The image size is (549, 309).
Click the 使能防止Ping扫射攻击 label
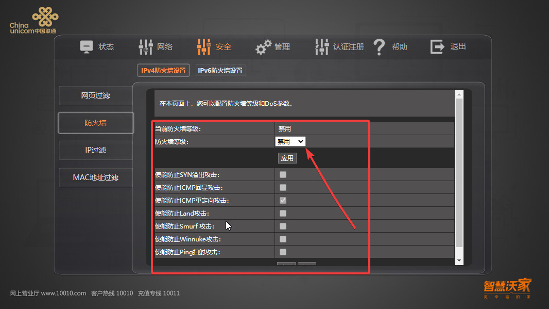tap(187, 252)
